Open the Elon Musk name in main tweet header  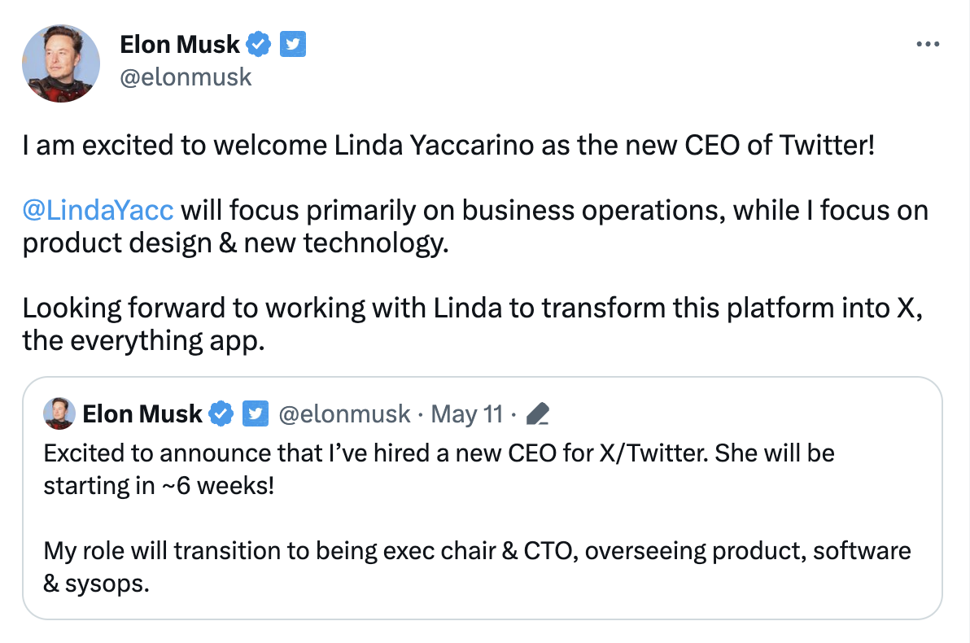coord(179,45)
